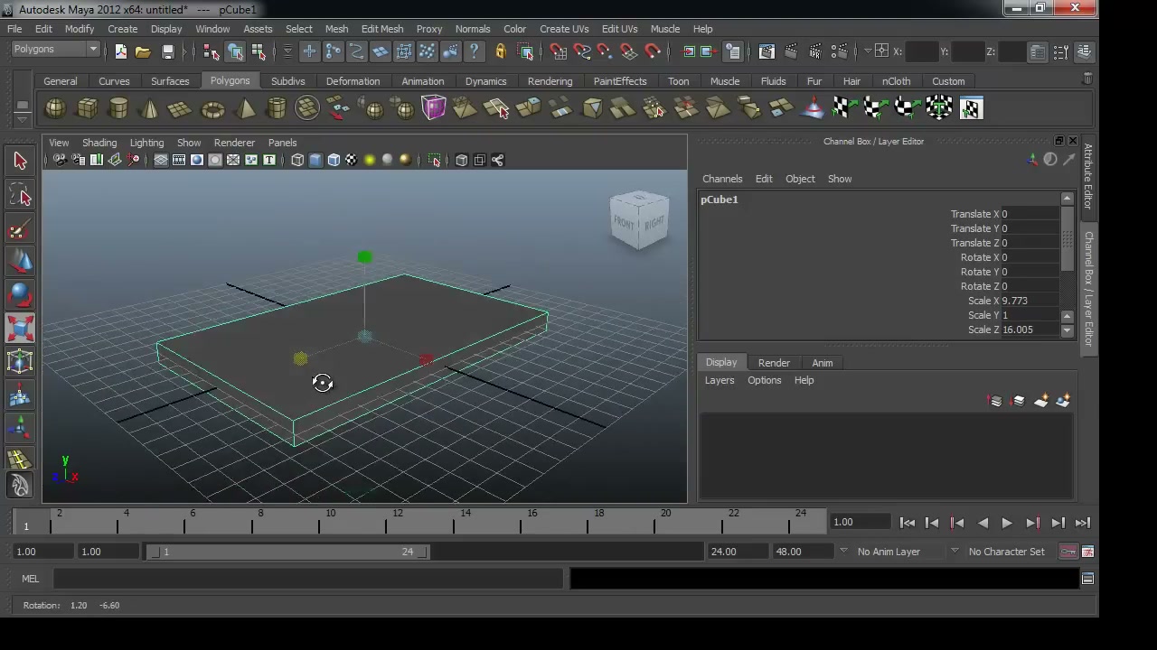Viewport: 1157px width, 650px height.
Task: Create a polygon cylinder from shelf
Action: pyautogui.click(x=118, y=108)
